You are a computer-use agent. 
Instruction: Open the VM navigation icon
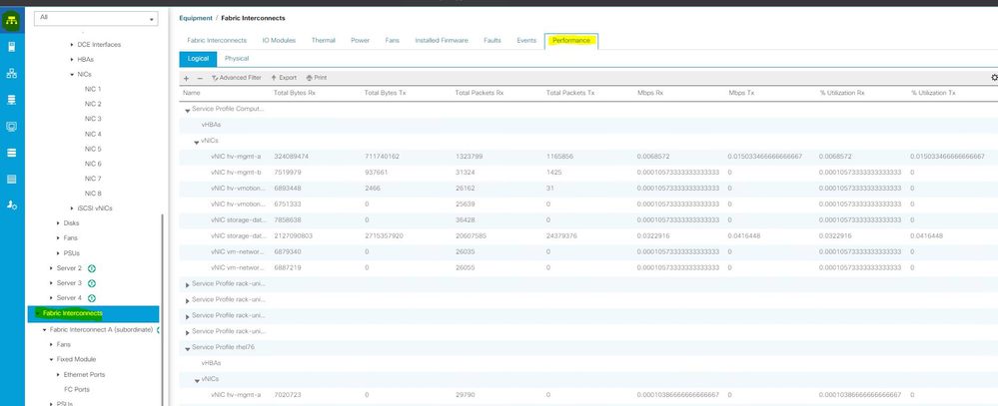click(x=11, y=126)
